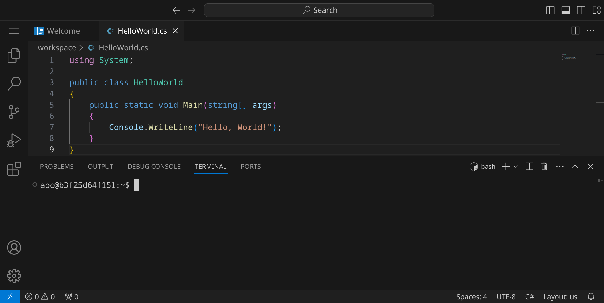Viewport: 604px width, 303px height.
Task: Toggle the primary side bar
Action: [x=550, y=10]
